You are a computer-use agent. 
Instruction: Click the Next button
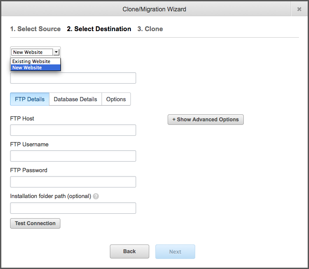pyautogui.click(x=175, y=251)
